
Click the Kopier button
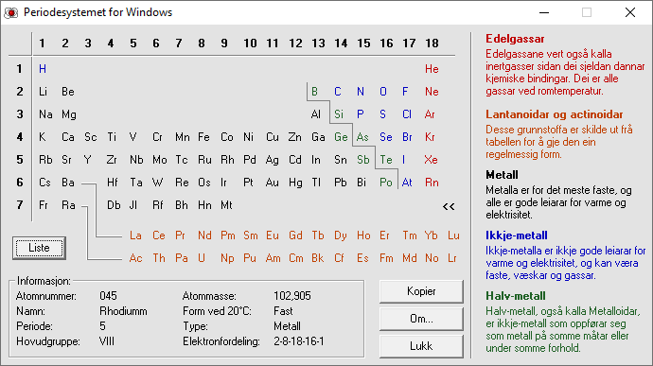421,291
